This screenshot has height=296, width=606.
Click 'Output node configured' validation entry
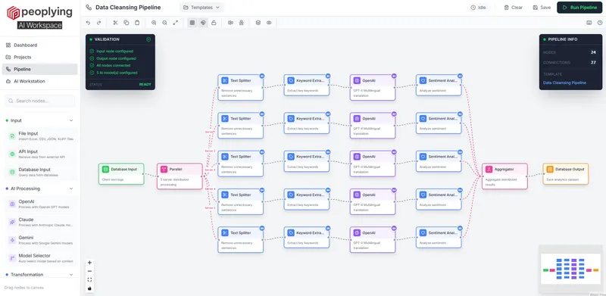[117, 58]
